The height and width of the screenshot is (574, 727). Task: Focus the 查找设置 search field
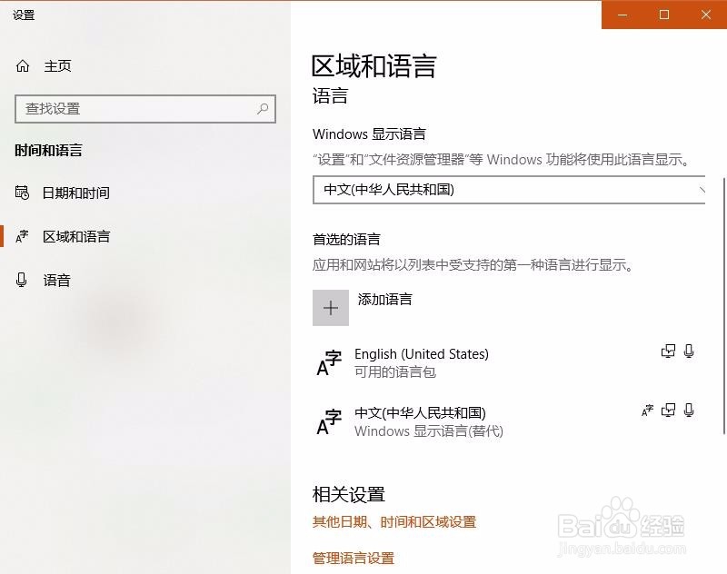coord(145,109)
